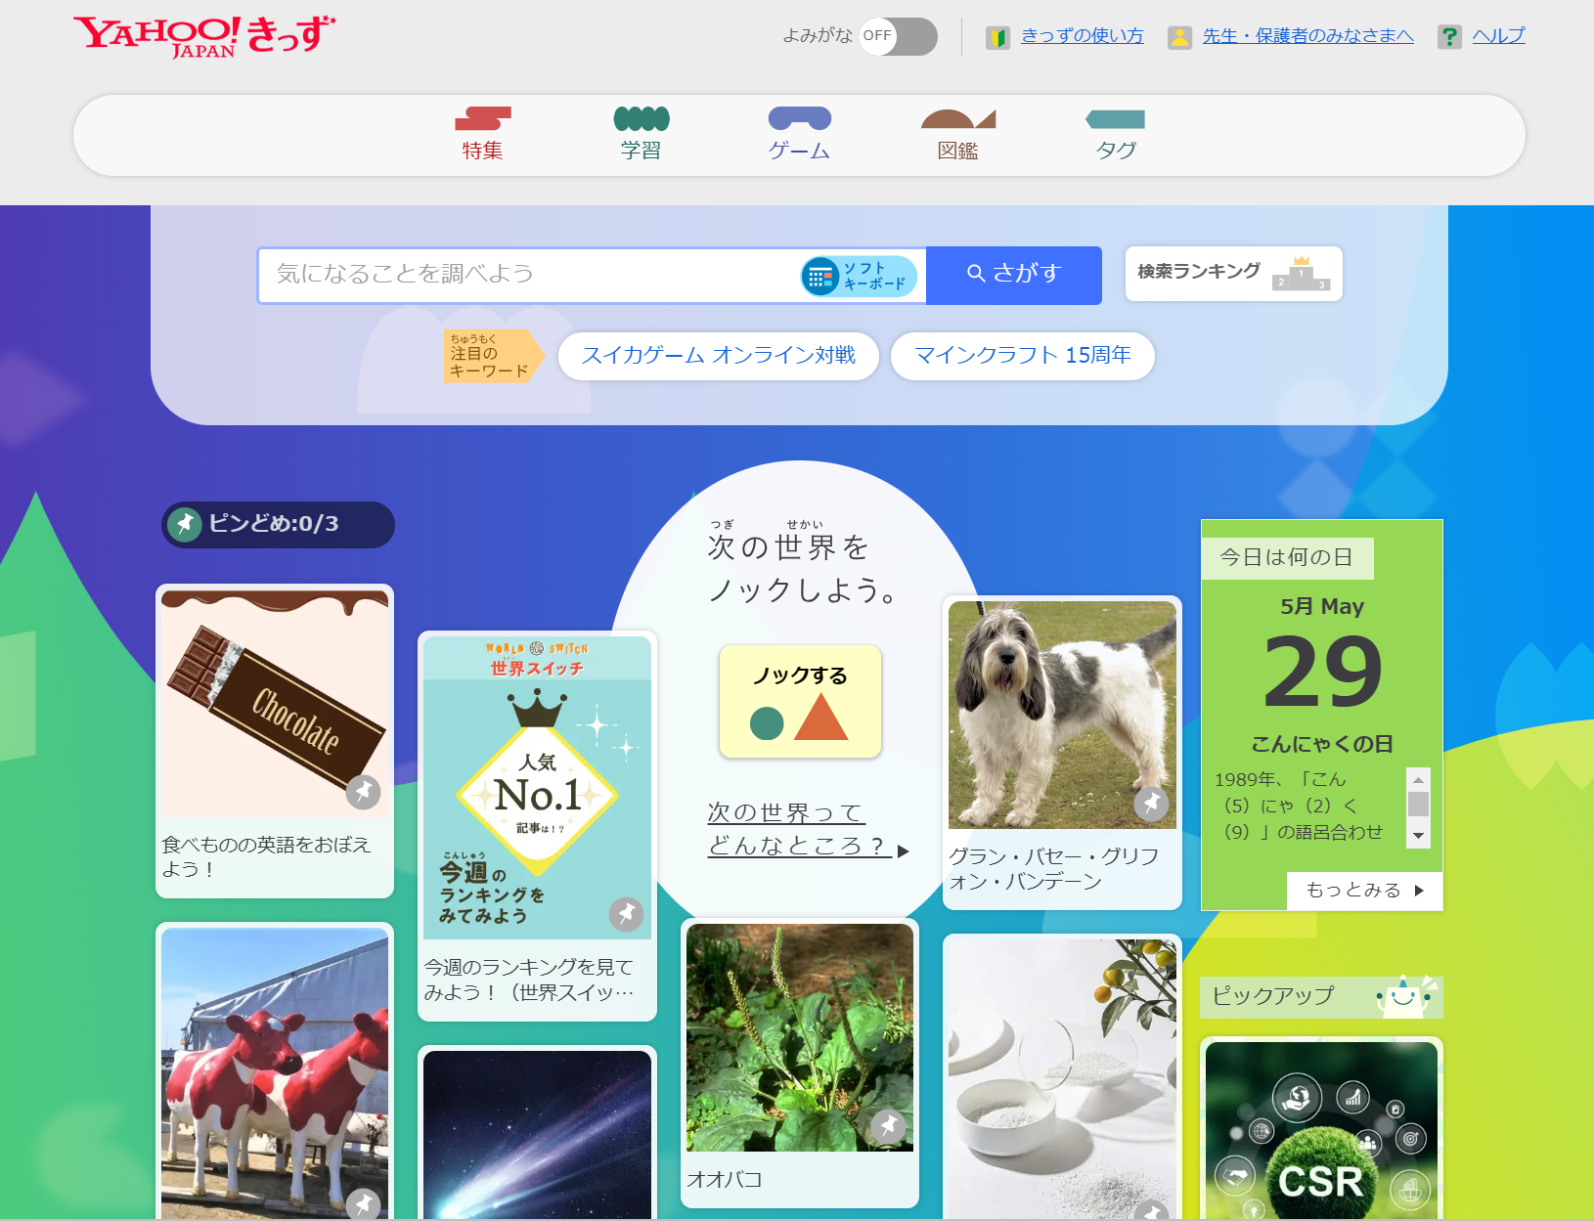The height and width of the screenshot is (1221, 1594).
Task: Open the CSR pickup thumbnail
Action: pos(1321,1130)
